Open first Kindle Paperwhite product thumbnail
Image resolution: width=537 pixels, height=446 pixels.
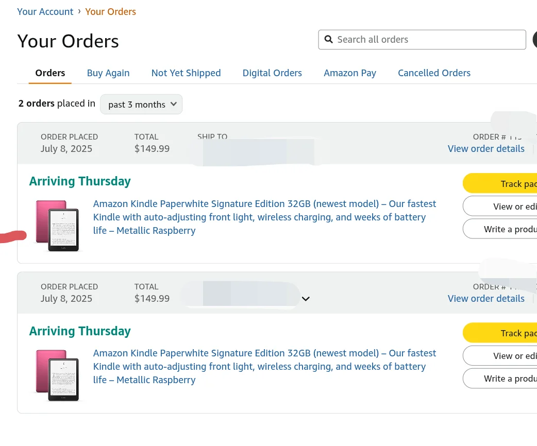(x=58, y=226)
